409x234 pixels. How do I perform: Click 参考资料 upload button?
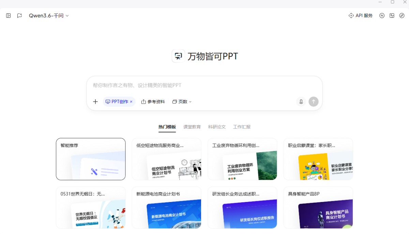tap(153, 102)
